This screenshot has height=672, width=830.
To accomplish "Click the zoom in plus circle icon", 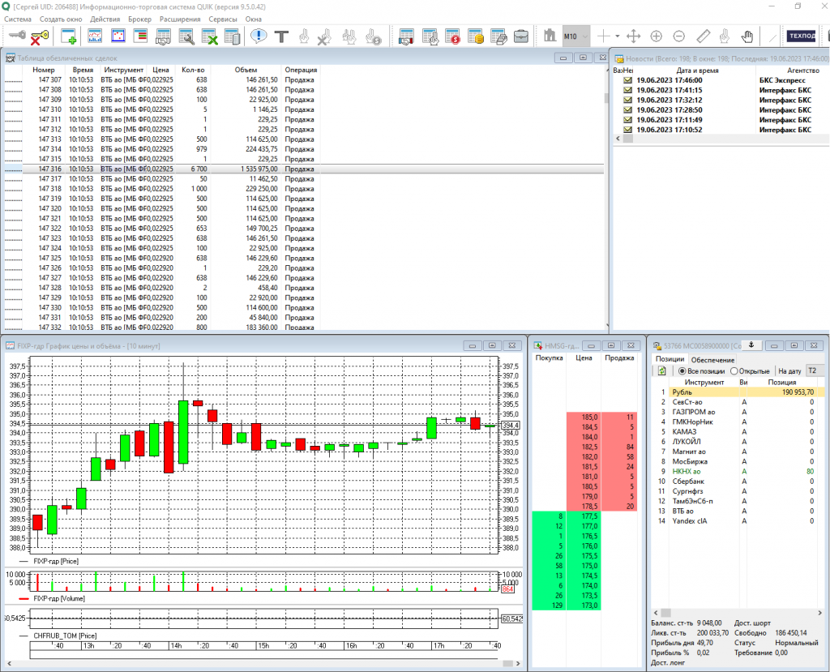I will pyautogui.click(x=657, y=36).
